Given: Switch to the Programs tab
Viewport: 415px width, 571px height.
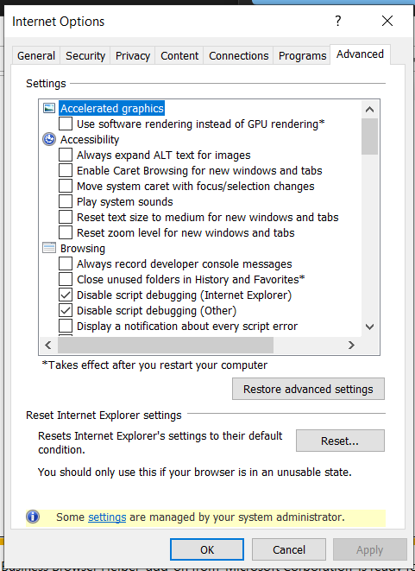Looking at the screenshot, I should [x=302, y=55].
